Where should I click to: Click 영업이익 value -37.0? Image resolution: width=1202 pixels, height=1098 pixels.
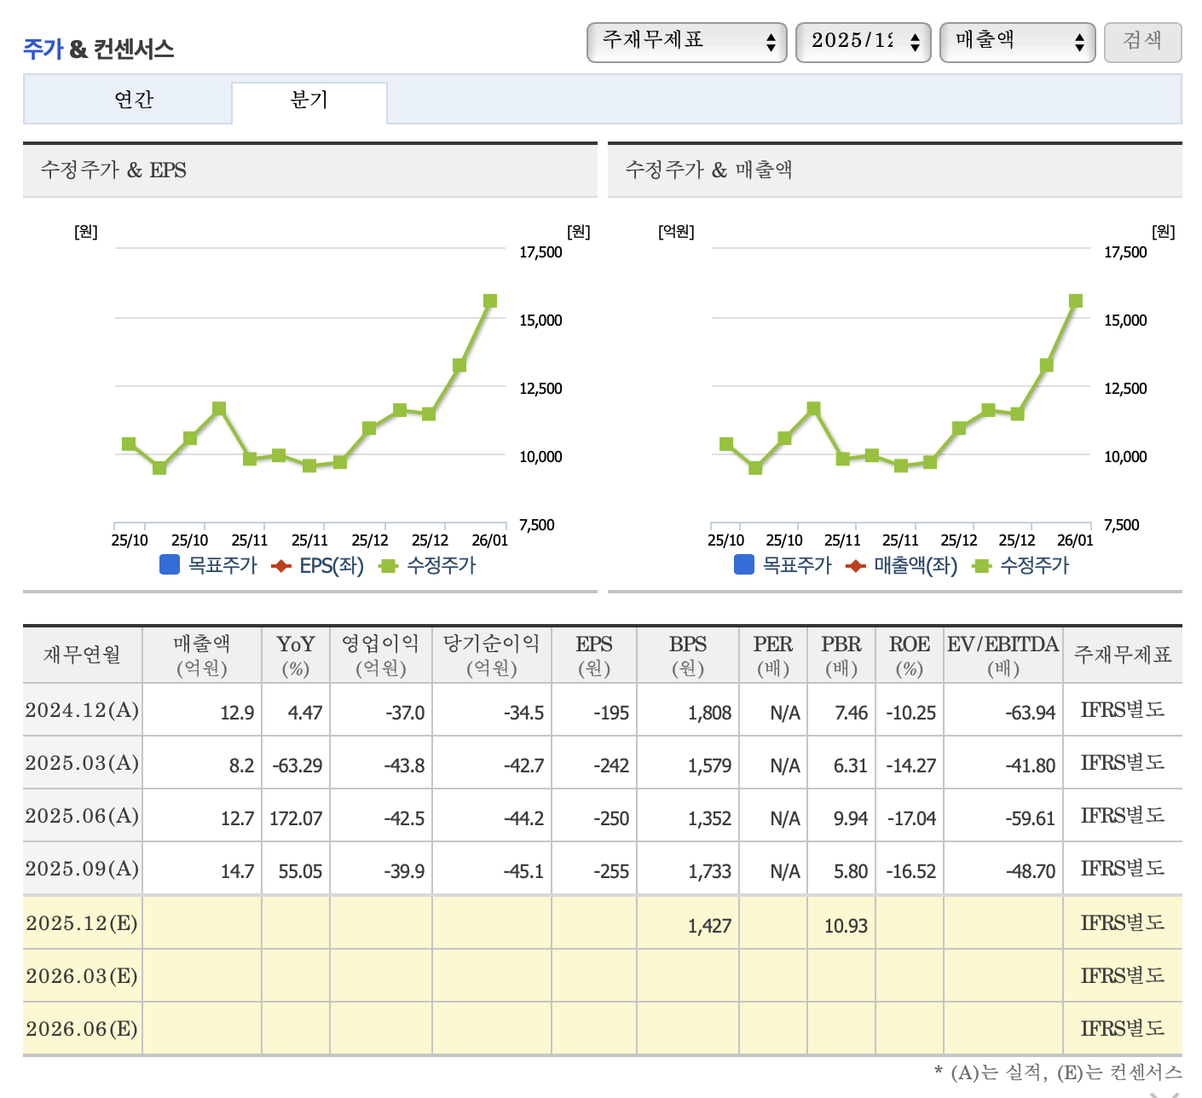(x=405, y=713)
